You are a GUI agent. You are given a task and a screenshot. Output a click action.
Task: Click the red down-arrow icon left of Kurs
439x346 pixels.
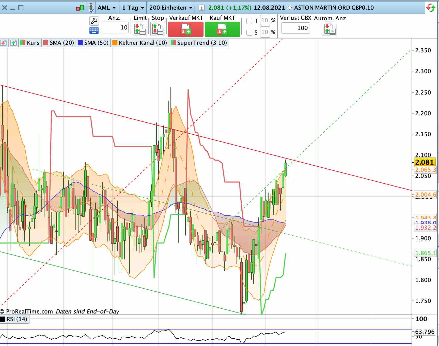(x=3, y=43)
